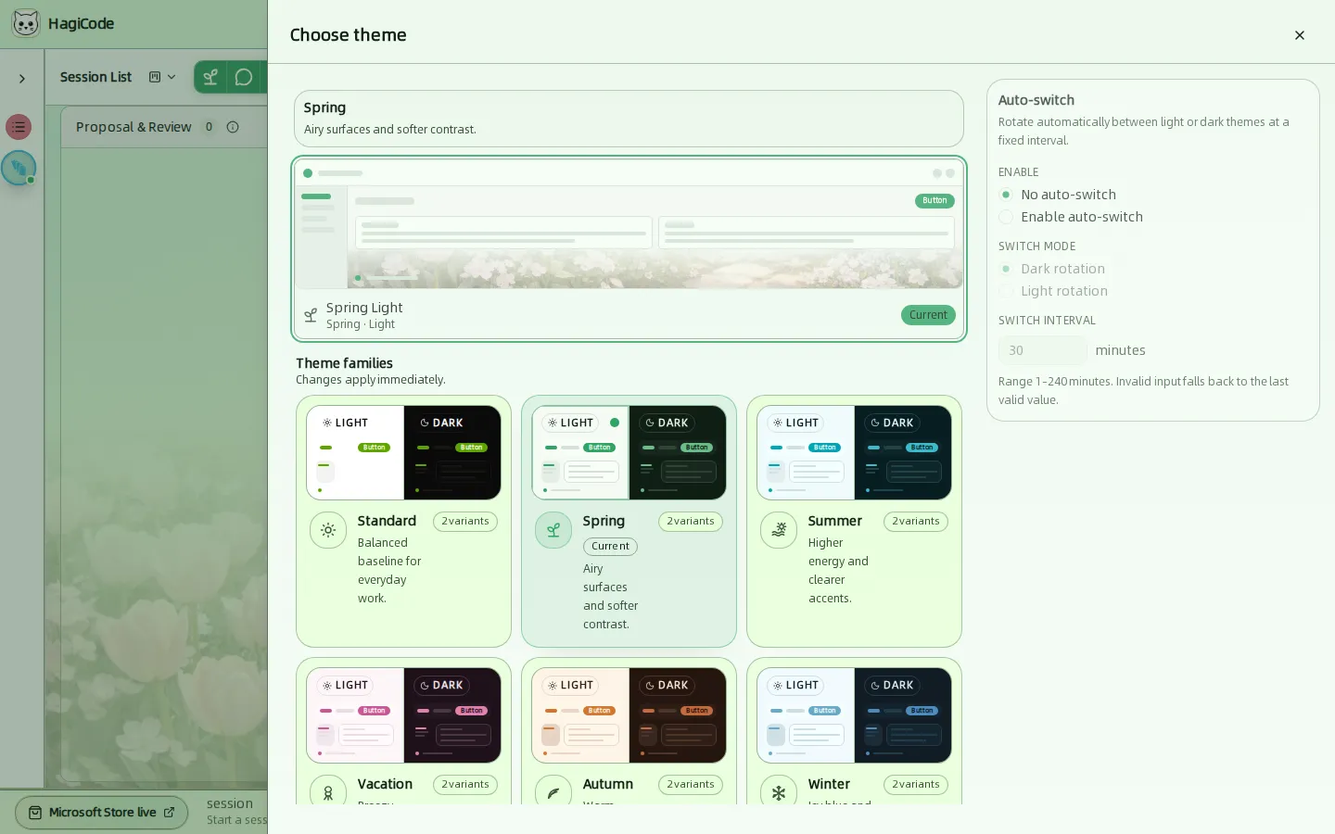
Task: Click the chat bubble toolbar icon
Action: tap(244, 77)
